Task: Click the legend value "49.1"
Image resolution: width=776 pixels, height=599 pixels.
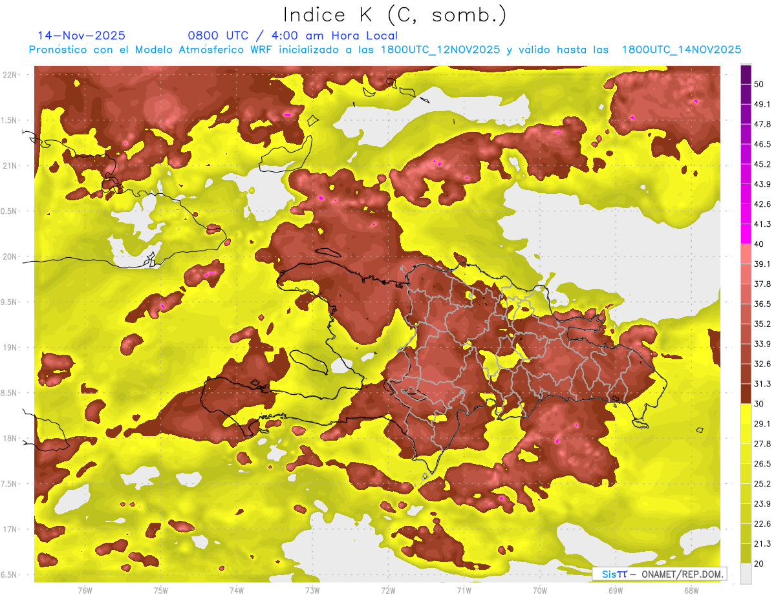Action: coord(761,104)
